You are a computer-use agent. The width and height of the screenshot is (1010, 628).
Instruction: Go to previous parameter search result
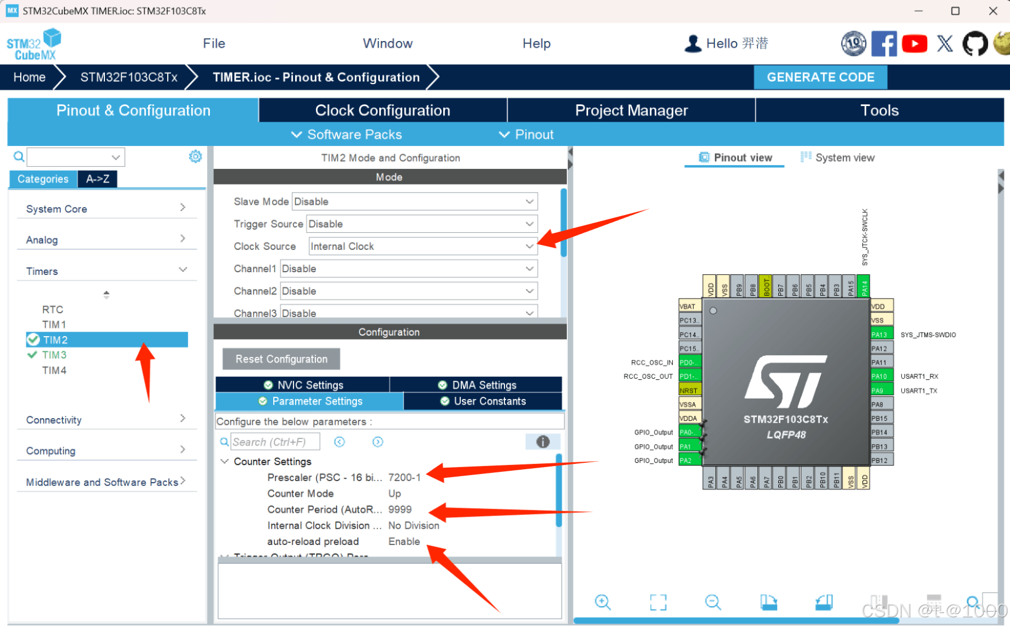(339, 442)
